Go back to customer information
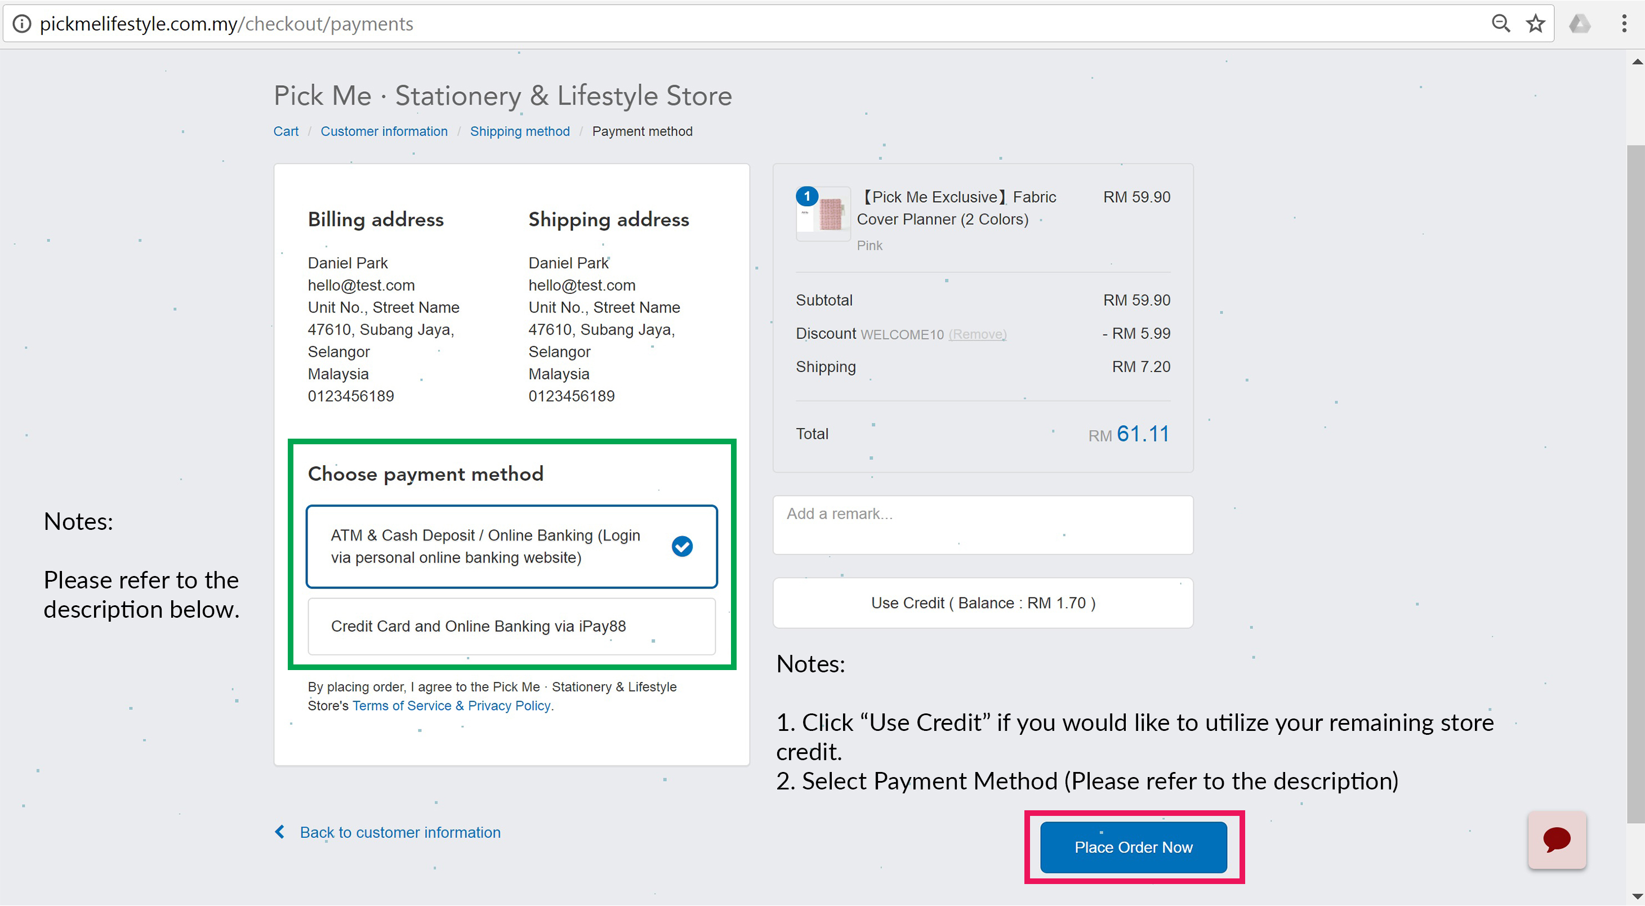Screen dimensions: 1645x906 pos(400,832)
